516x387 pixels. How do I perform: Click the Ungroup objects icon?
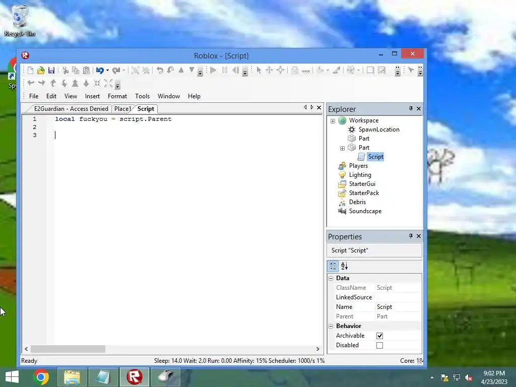pyautogui.click(x=146, y=70)
